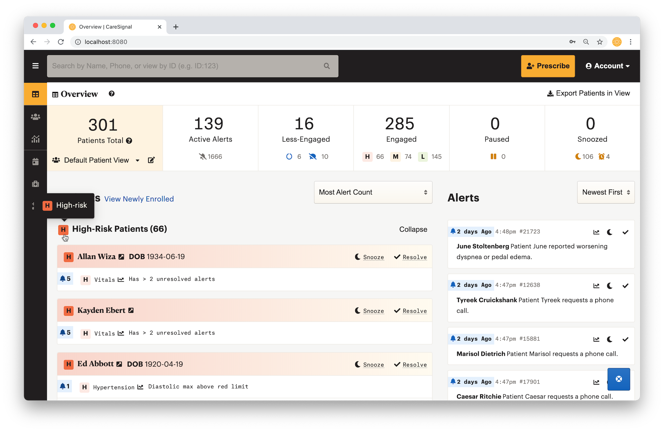664x432 pixels.
Task: Click the alarm clock icon beside 4
Action: (x=601, y=156)
